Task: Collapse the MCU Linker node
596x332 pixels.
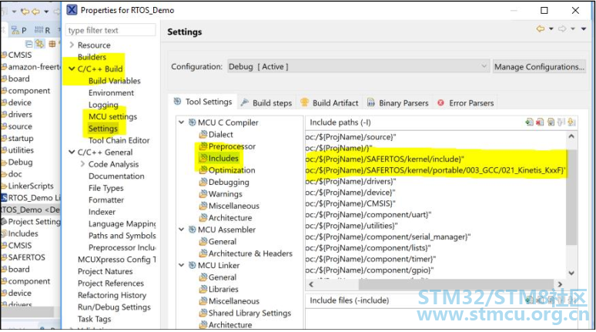Action: point(182,266)
